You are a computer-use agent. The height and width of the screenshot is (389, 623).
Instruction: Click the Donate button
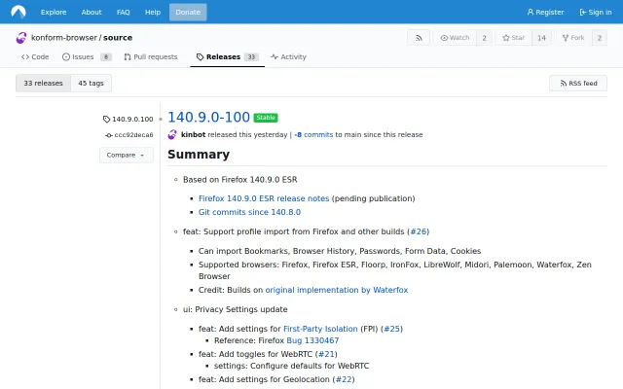click(188, 12)
